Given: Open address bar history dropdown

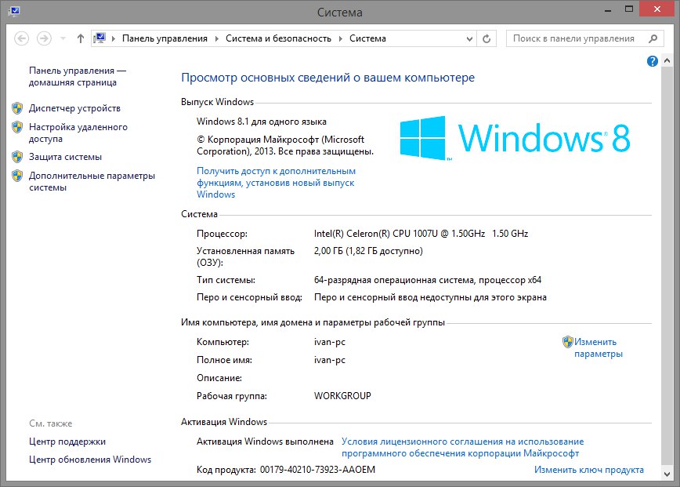Looking at the screenshot, I should (x=469, y=38).
